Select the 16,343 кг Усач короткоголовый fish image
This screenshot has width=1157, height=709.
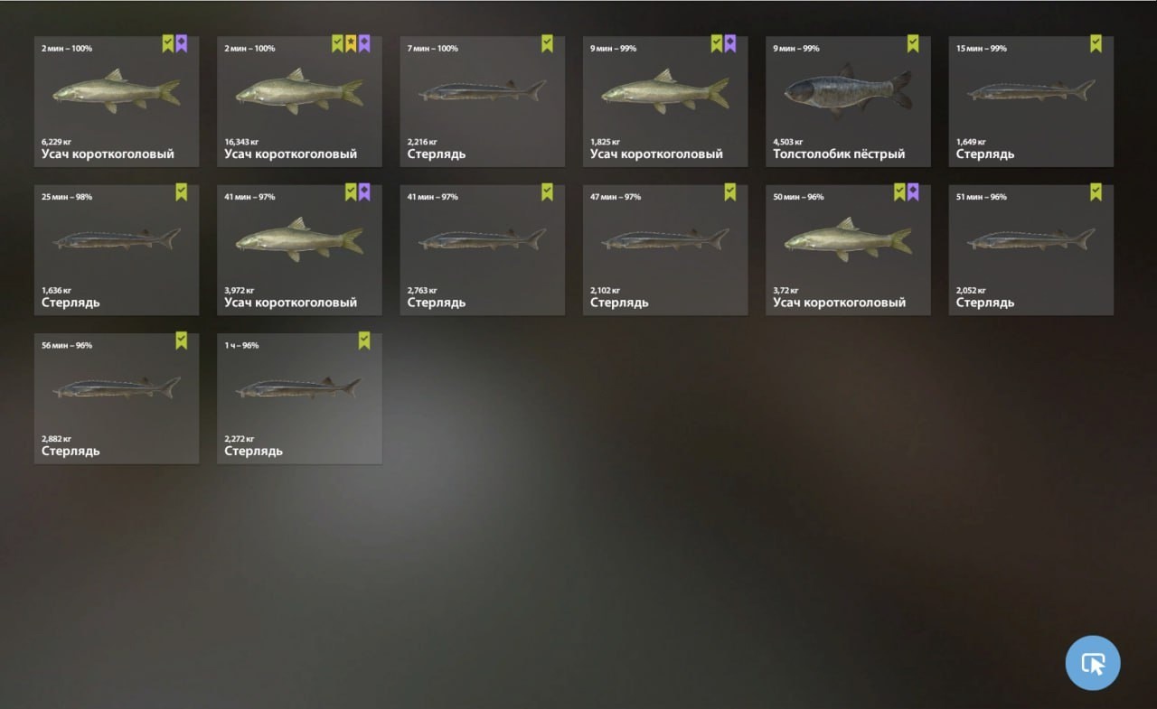(299, 91)
